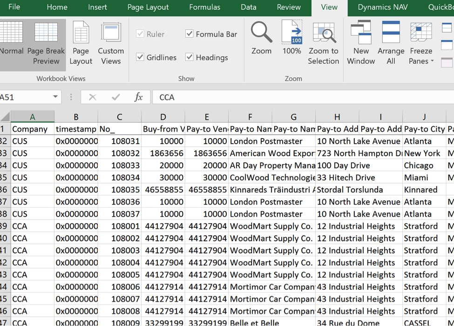The height and width of the screenshot is (326, 454).
Task: Select cell 46558855 in Buy-from column
Action: tap(163, 189)
